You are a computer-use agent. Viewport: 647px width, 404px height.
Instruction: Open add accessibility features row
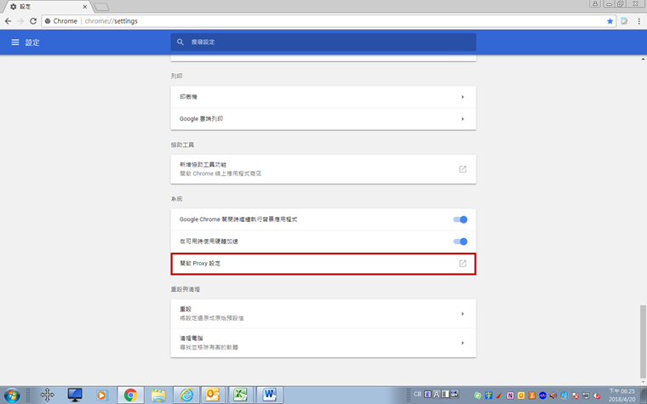tap(323, 169)
